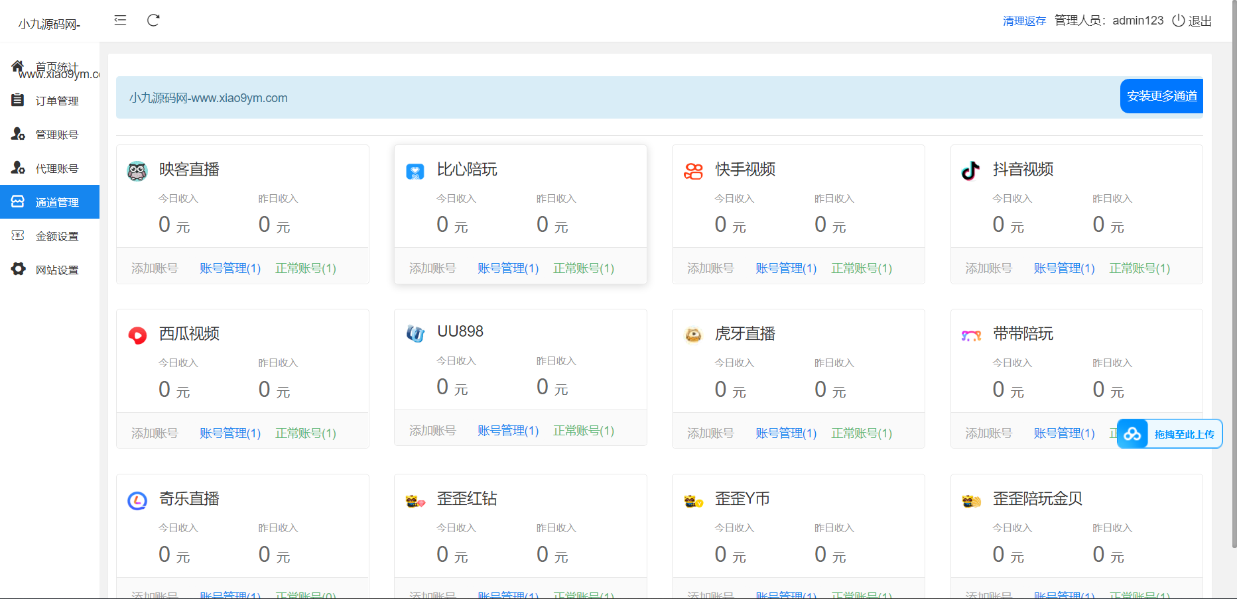Click the 抖音视频 logo icon
The width and height of the screenshot is (1237, 599).
point(971,171)
